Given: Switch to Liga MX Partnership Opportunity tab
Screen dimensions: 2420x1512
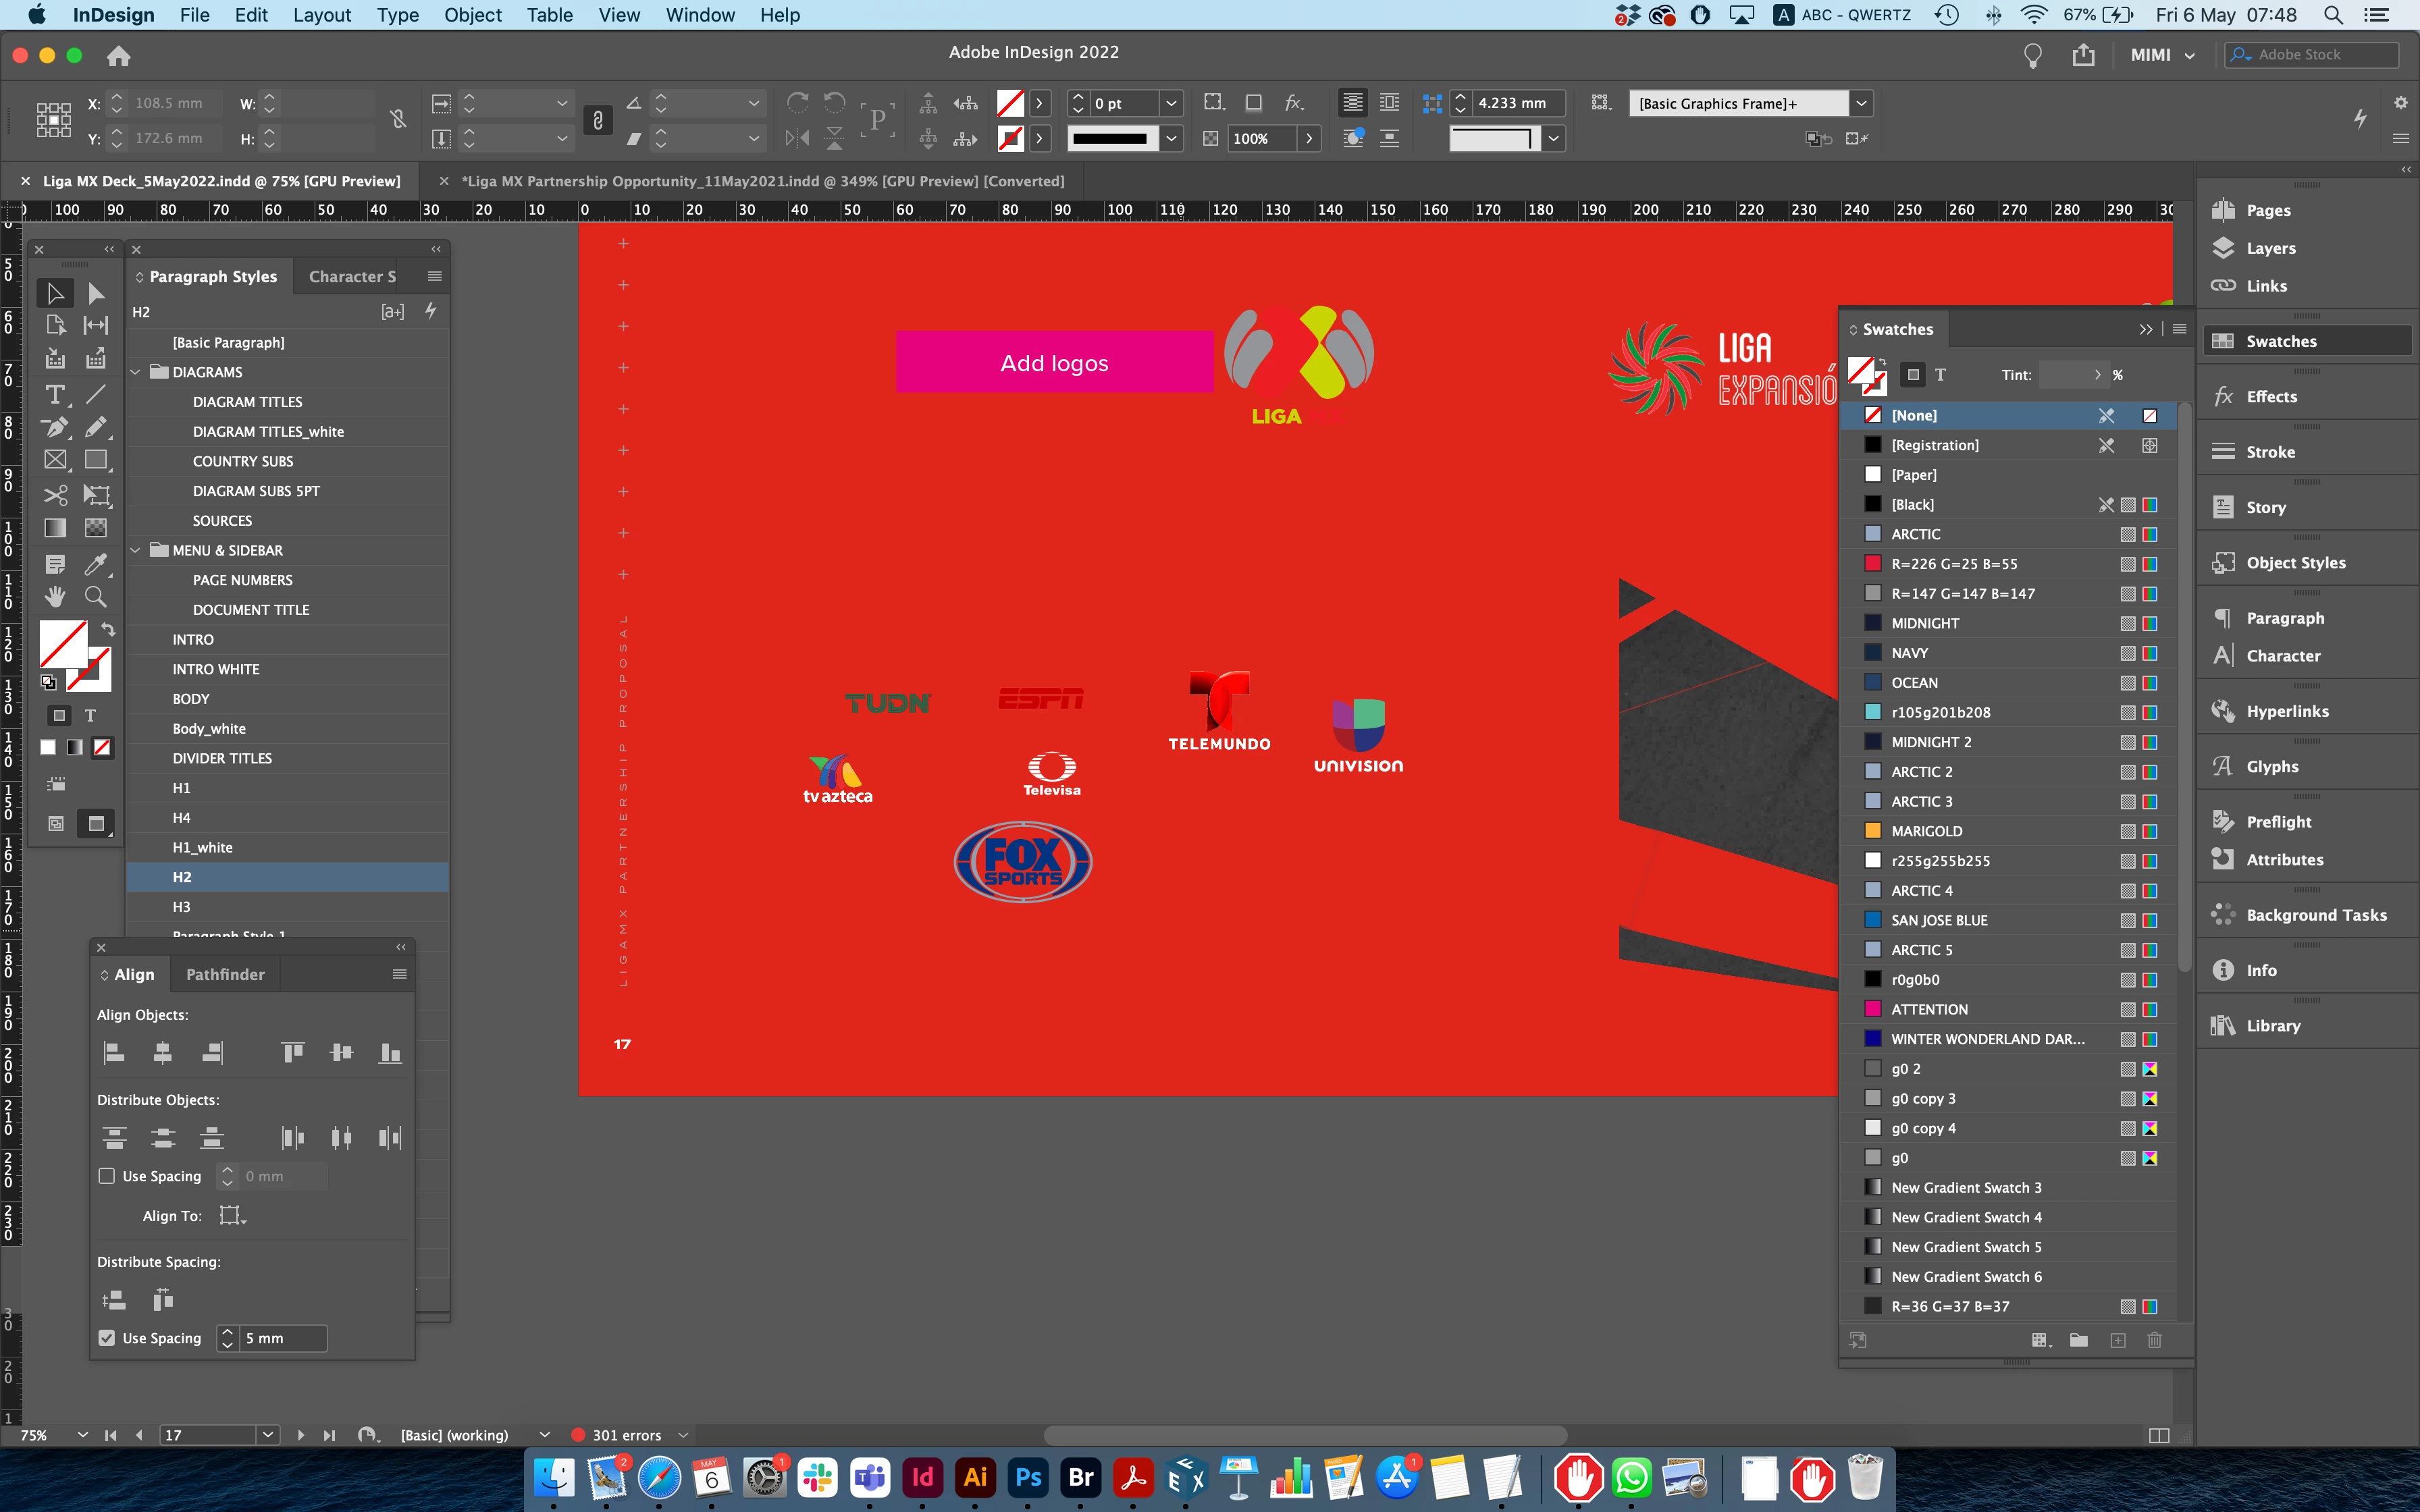Looking at the screenshot, I should [762, 181].
